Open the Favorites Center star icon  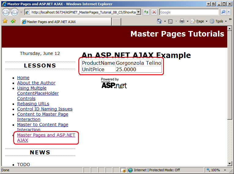[x=5, y=21]
